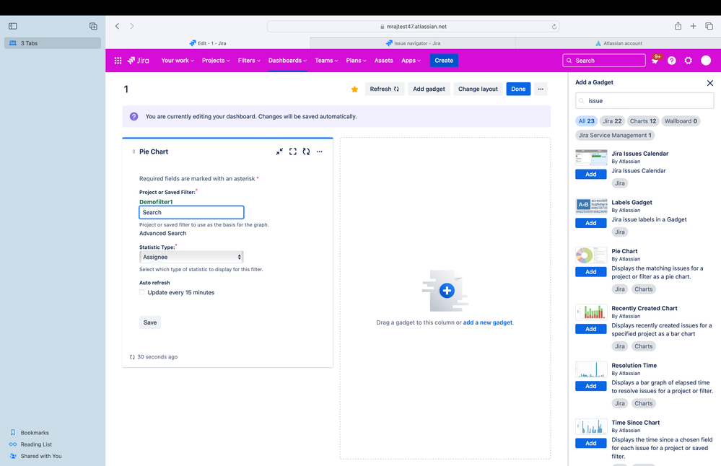The height and width of the screenshot is (466, 721).
Task: Click the purple info icon in banner
Action: pos(134,116)
